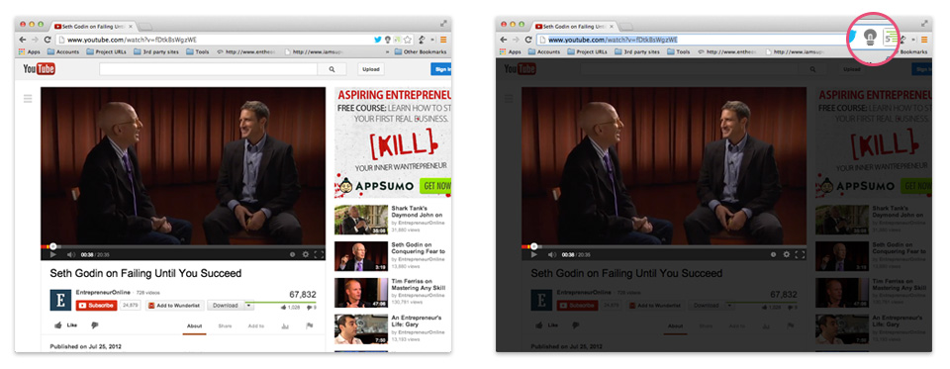Toggle the dislike thumbs-down below Like in left window

click(x=95, y=325)
